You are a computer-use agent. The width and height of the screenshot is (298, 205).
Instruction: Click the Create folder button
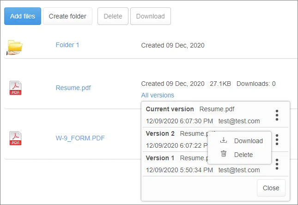(67, 16)
